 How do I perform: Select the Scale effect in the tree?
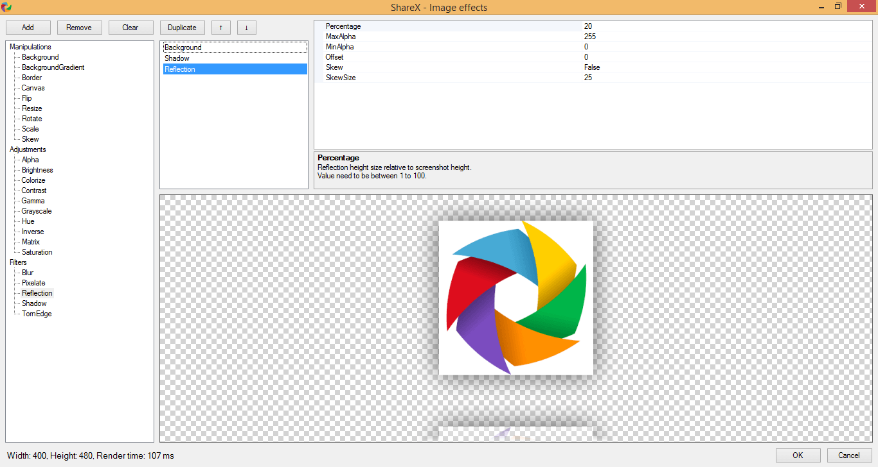(30, 129)
